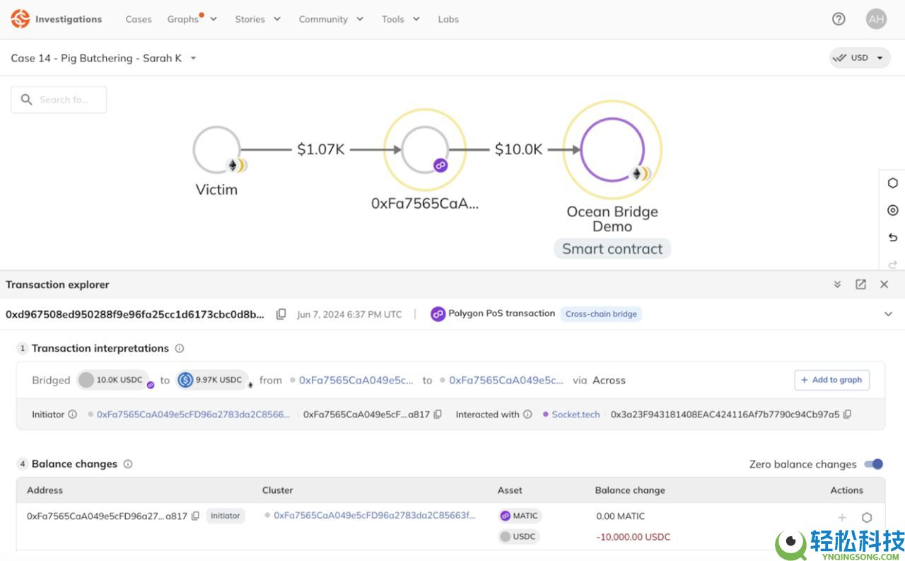The image size is (905, 561).
Task: Open the USD currency dropdown
Action: [x=860, y=58]
